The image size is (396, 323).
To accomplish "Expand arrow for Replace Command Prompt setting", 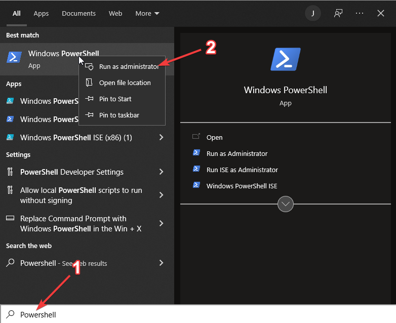I will (161, 223).
